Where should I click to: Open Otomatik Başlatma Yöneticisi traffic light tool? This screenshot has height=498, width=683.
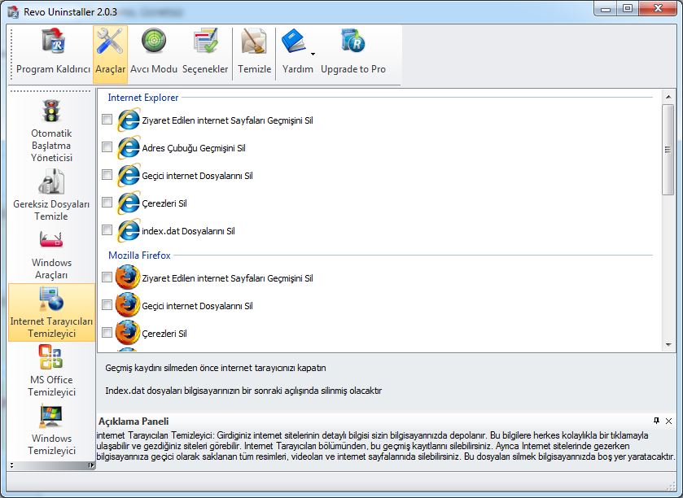point(51,130)
